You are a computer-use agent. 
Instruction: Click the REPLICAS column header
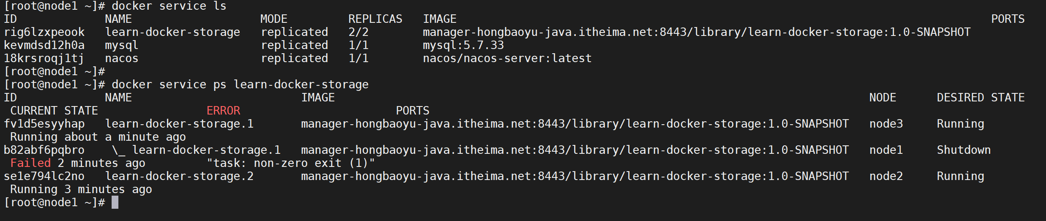pyautogui.click(x=375, y=19)
